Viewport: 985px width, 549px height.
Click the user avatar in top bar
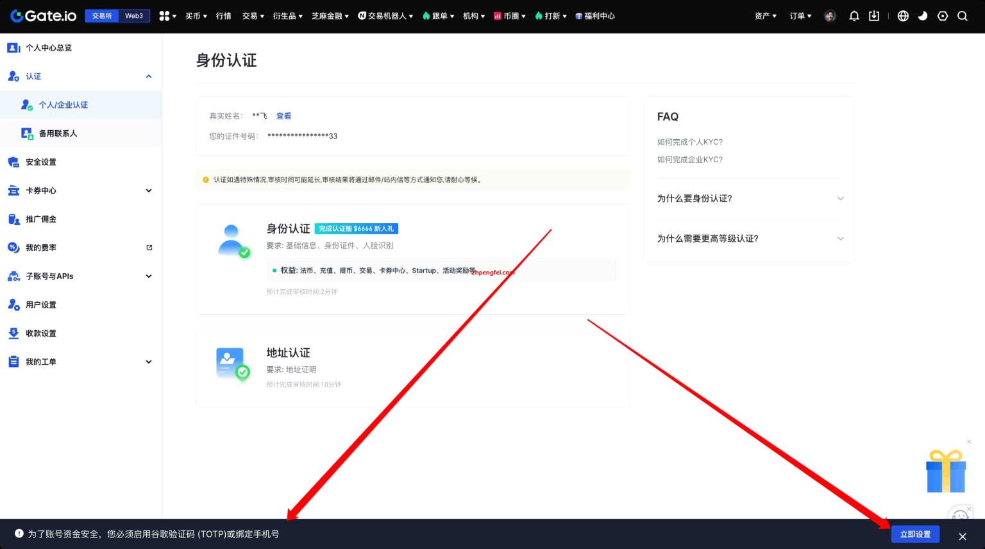click(x=830, y=16)
